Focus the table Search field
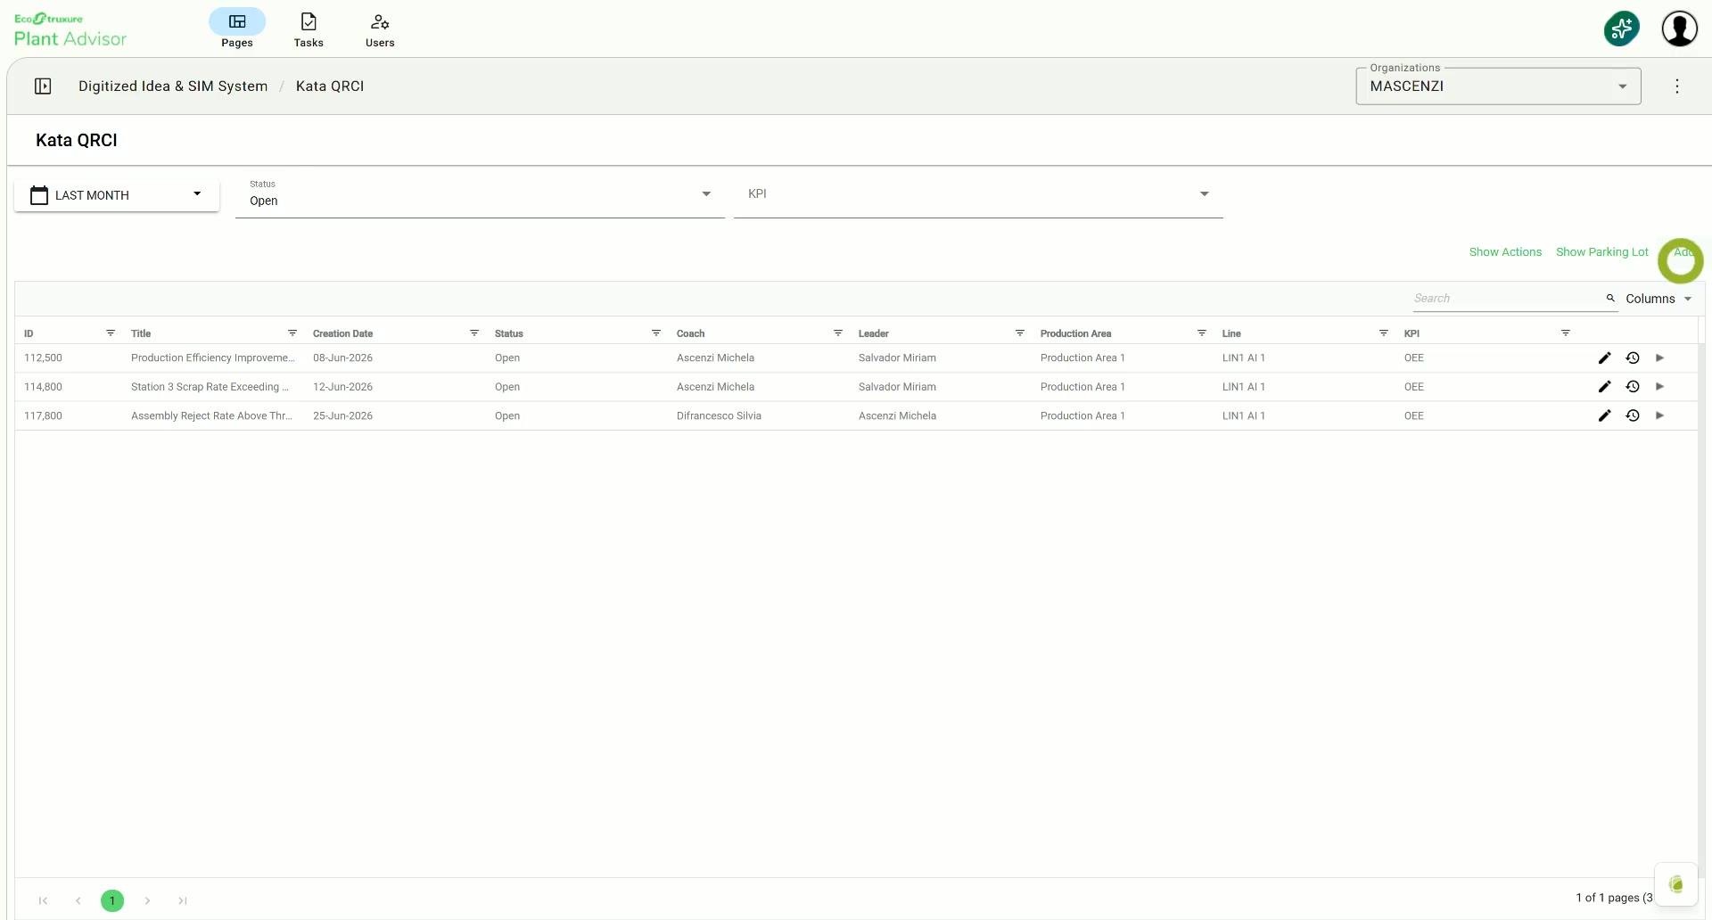The width and height of the screenshot is (1712, 920). (x=1507, y=299)
